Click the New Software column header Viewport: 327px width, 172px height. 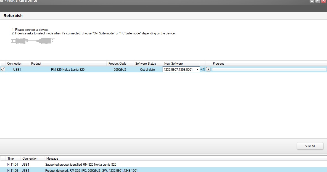tap(173, 64)
